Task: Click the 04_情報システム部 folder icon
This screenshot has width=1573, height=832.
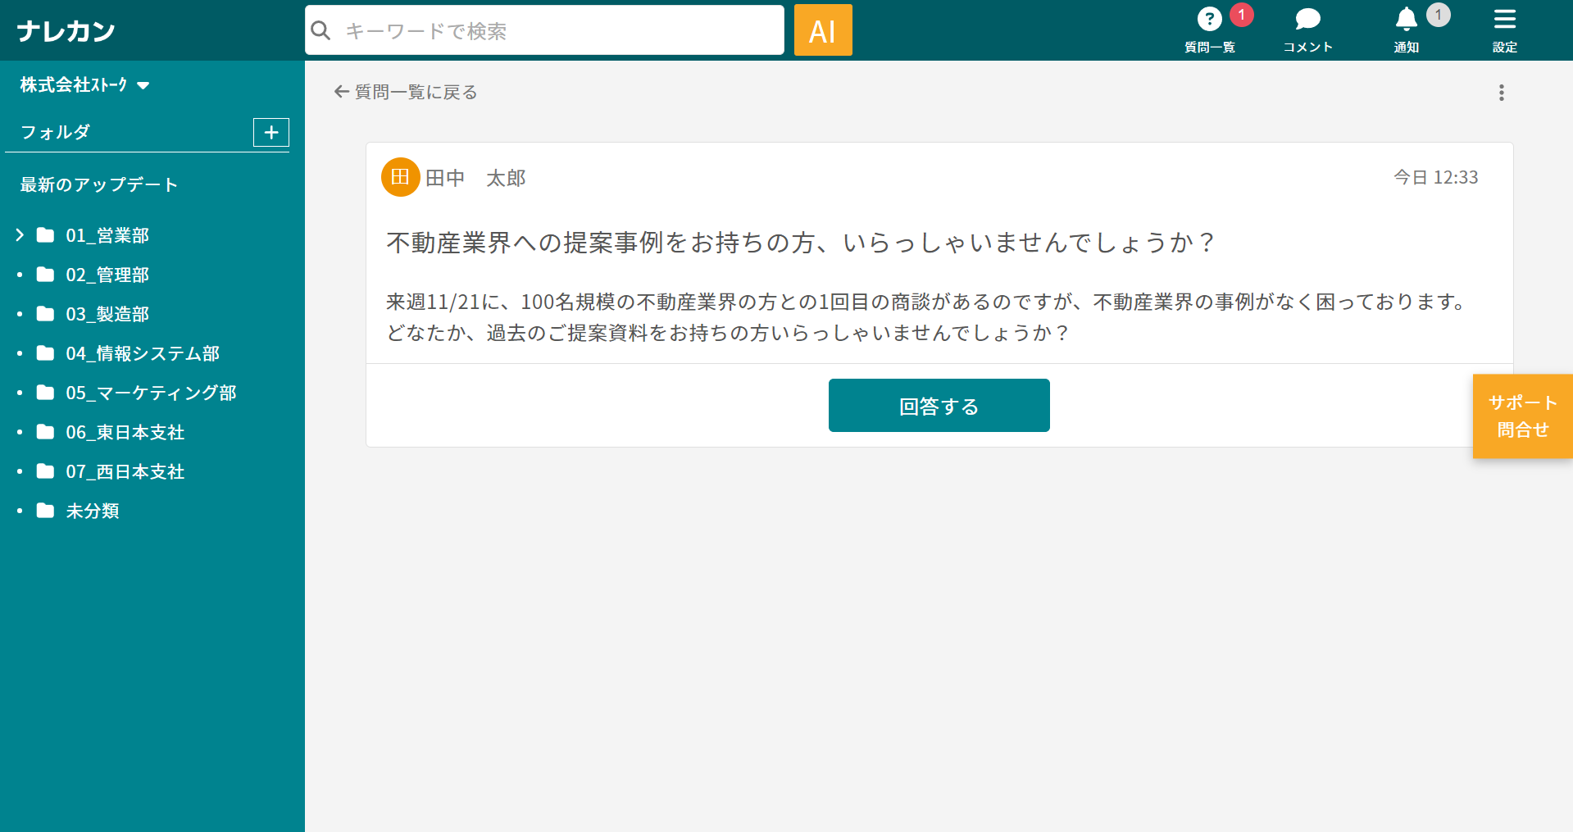Action: point(45,353)
